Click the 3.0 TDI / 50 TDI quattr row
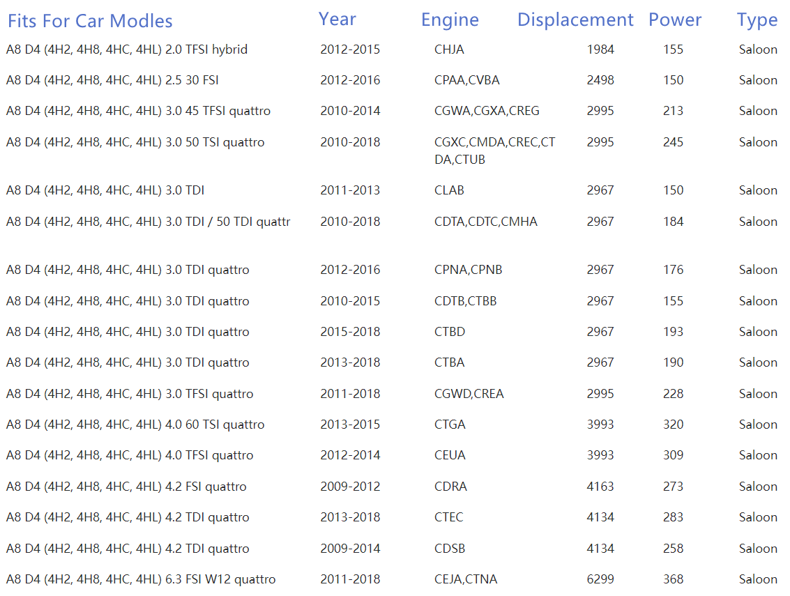Image resolution: width=790 pixels, height=596 pixels. (x=392, y=222)
